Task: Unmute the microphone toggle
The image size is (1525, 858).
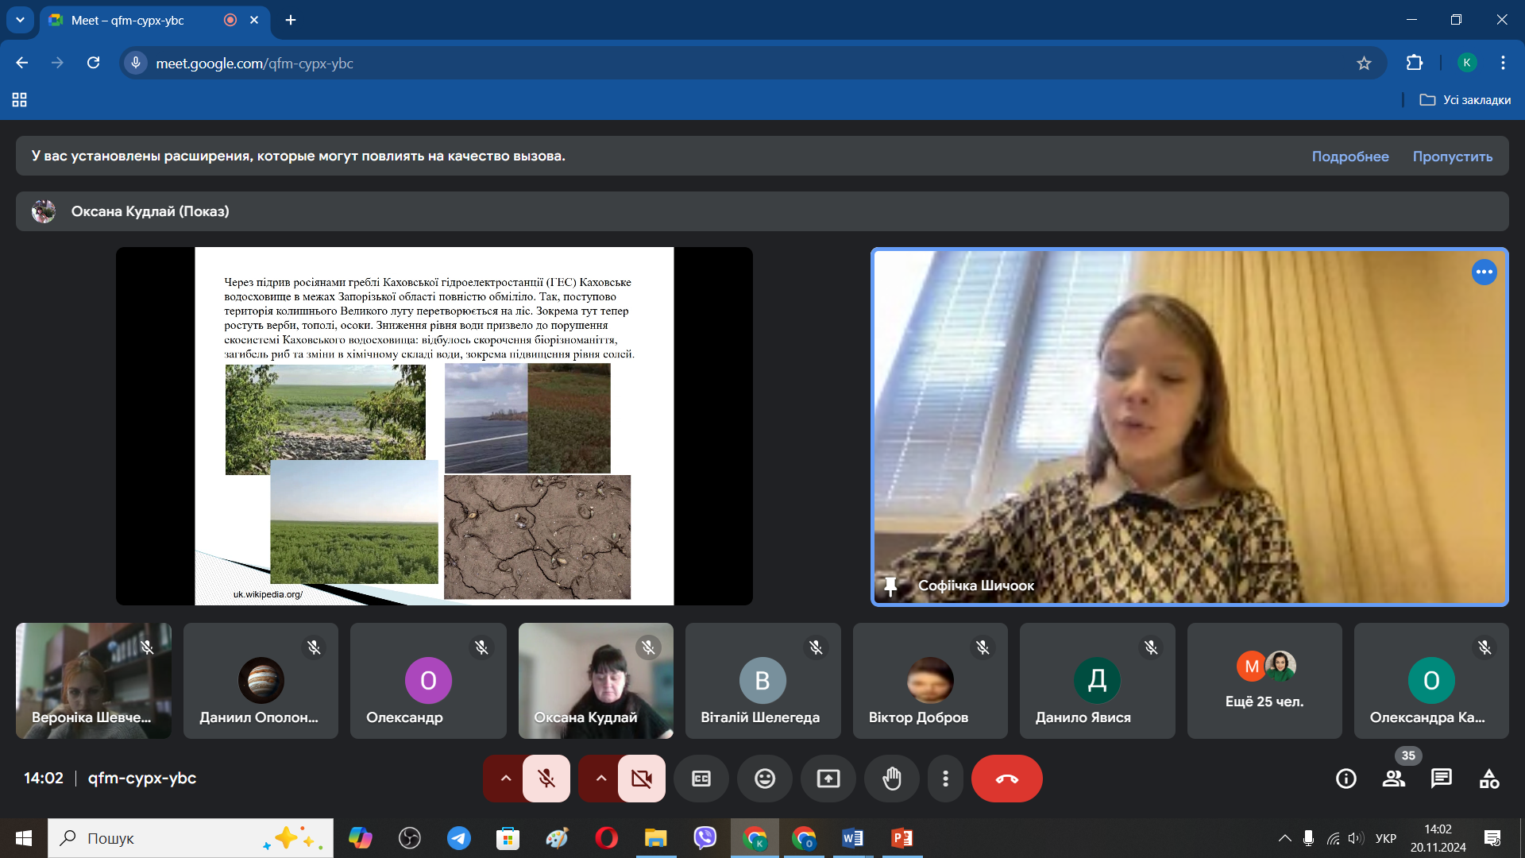Action: [546, 779]
